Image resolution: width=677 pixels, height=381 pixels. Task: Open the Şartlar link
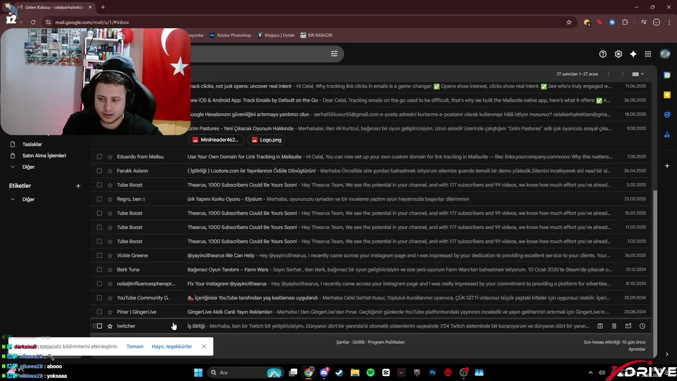pyautogui.click(x=343, y=342)
